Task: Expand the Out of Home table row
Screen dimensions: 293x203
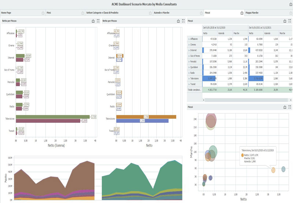Action: [189, 56]
